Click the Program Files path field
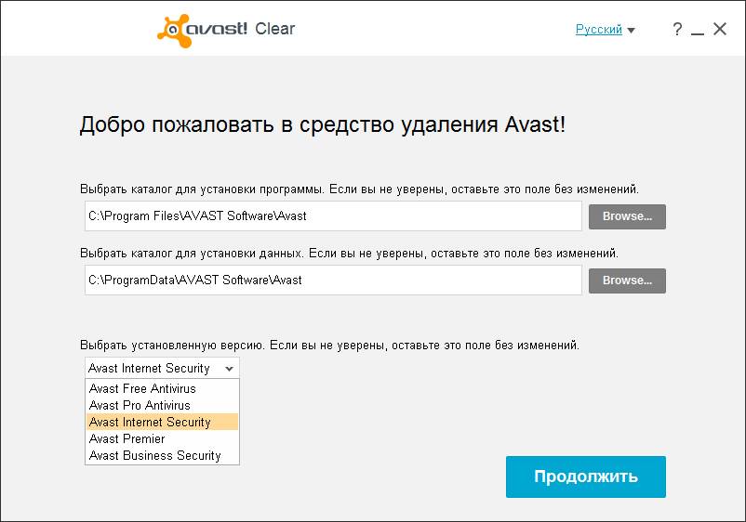Screen dimensions: 746x522 tap(333, 216)
